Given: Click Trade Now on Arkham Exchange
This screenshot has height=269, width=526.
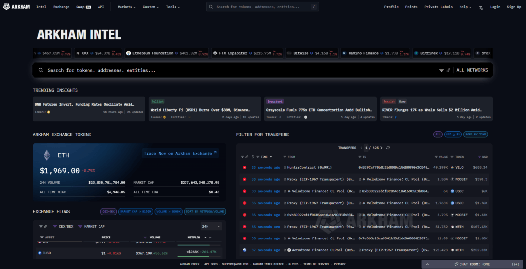Looking at the screenshot, I should 180,153.
